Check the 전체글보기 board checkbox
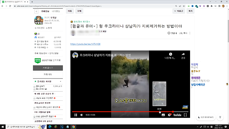 (35, 86)
